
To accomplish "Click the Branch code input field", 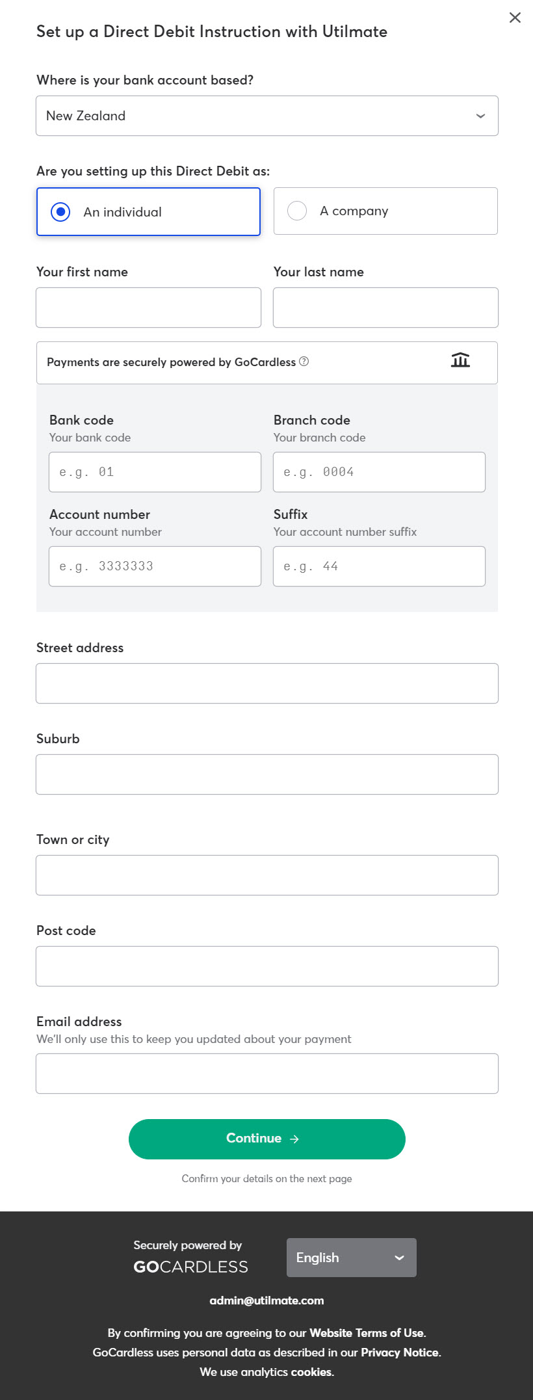I will coord(379,472).
